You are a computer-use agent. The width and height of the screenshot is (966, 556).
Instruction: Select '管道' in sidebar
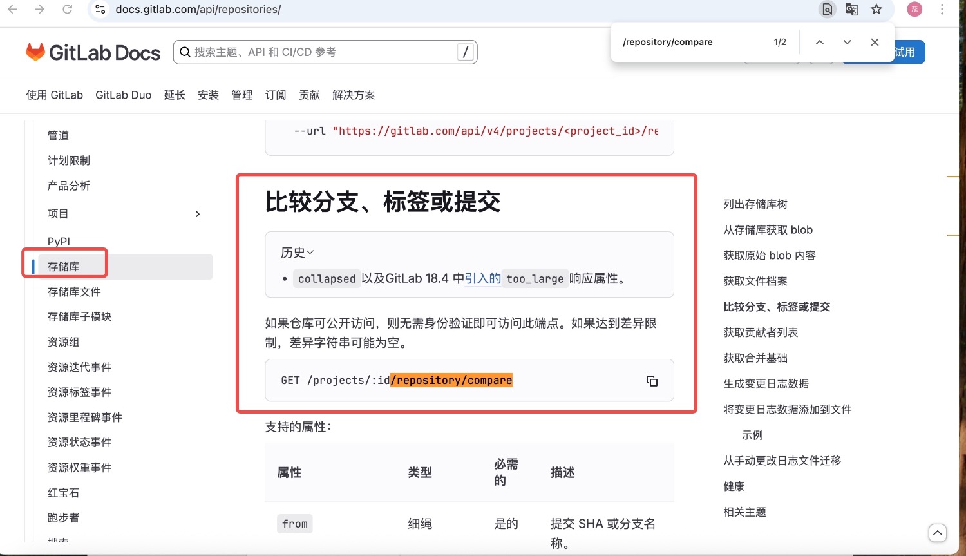pos(59,135)
